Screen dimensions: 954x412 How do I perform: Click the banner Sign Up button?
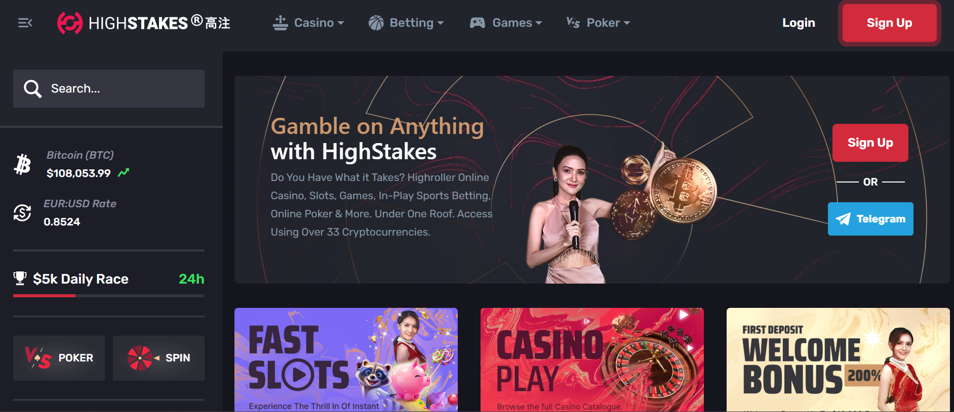[870, 143]
